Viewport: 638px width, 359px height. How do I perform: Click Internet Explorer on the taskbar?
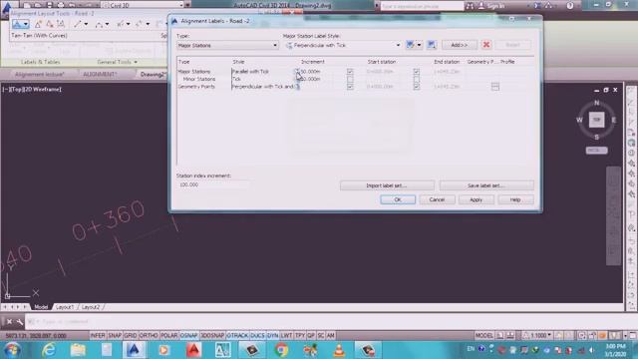click(x=49, y=350)
